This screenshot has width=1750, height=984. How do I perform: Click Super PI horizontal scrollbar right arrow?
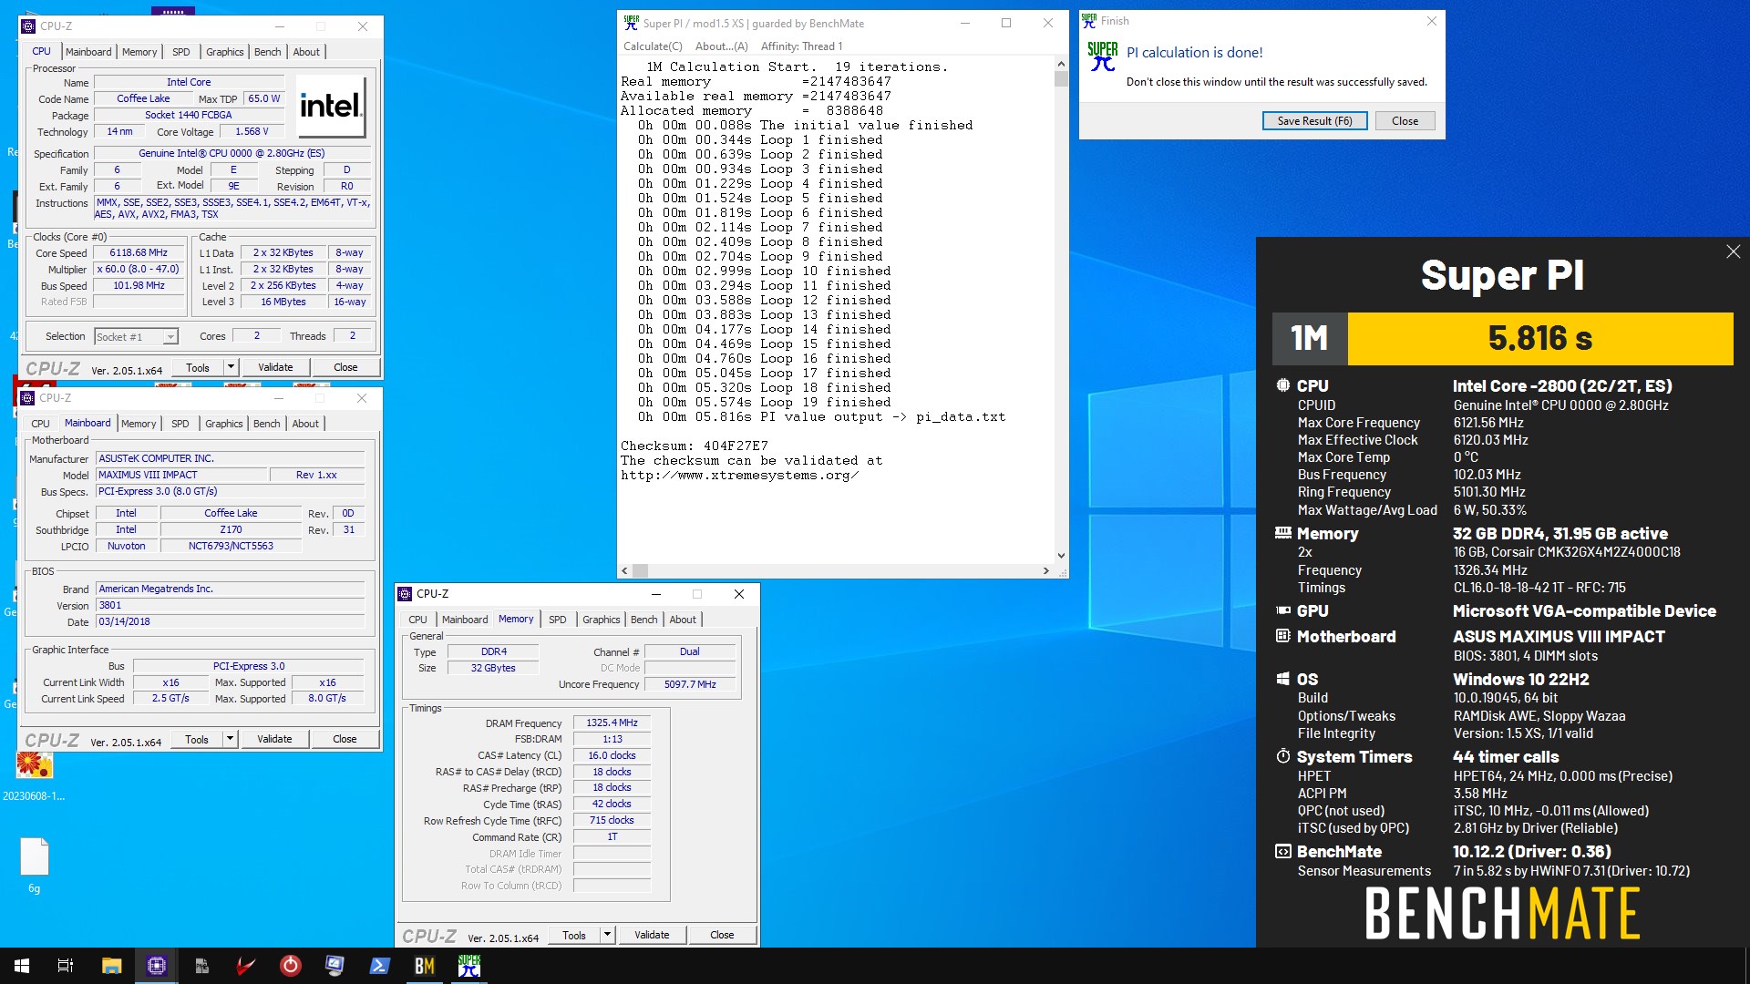pyautogui.click(x=1045, y=571)
